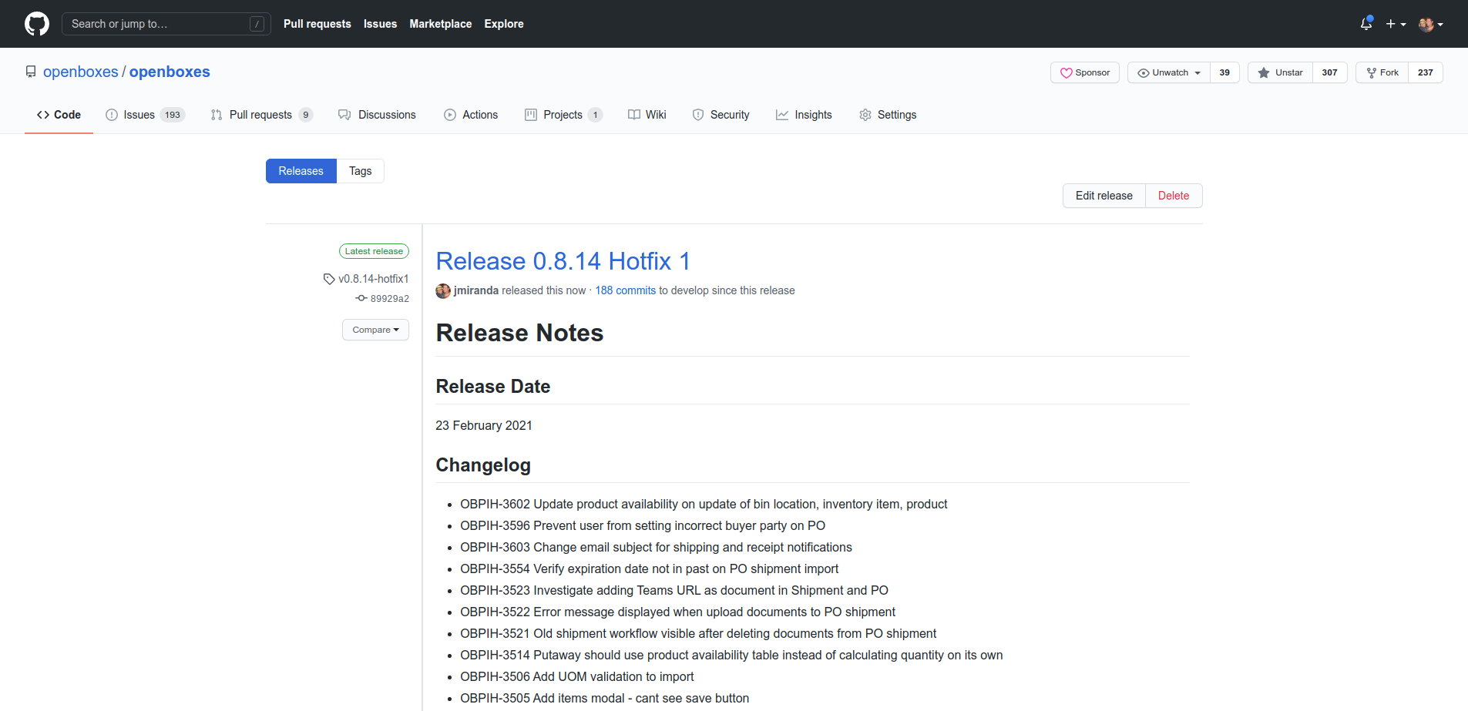This screenshot has height=711, width=1468.
Task: Open the repository Settings tab
Action: click(x=888, y=115)
